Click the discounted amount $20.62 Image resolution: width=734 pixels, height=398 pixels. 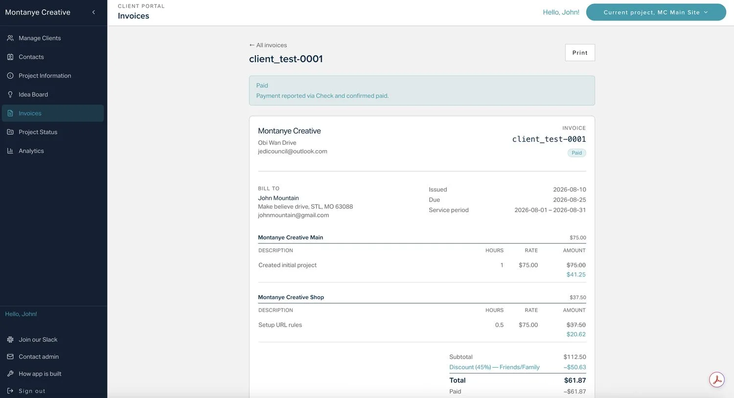[576, 334]
